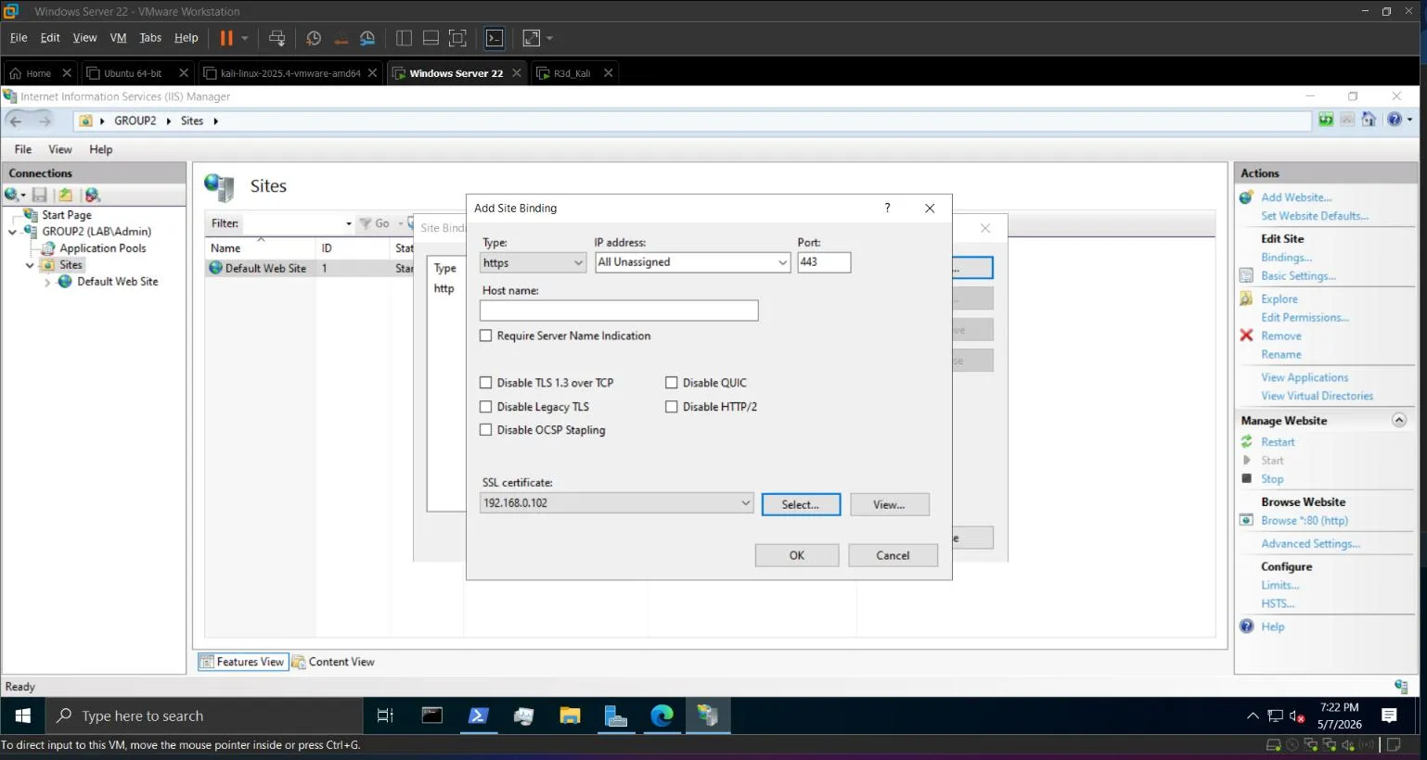Open the VMware File menu

coord(19,38)
